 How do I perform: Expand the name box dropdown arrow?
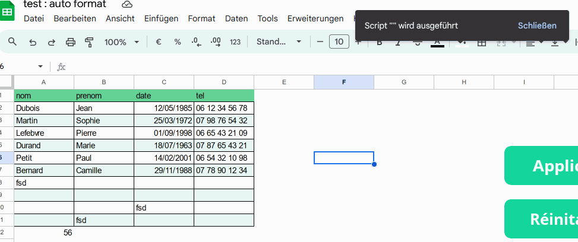point(40,66)
